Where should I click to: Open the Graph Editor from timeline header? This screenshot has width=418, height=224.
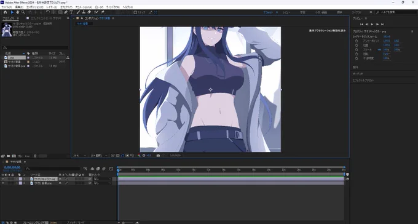[111, 169]
